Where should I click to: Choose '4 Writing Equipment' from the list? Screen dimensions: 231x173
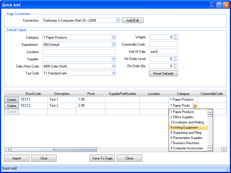click(x=189, y=127)
